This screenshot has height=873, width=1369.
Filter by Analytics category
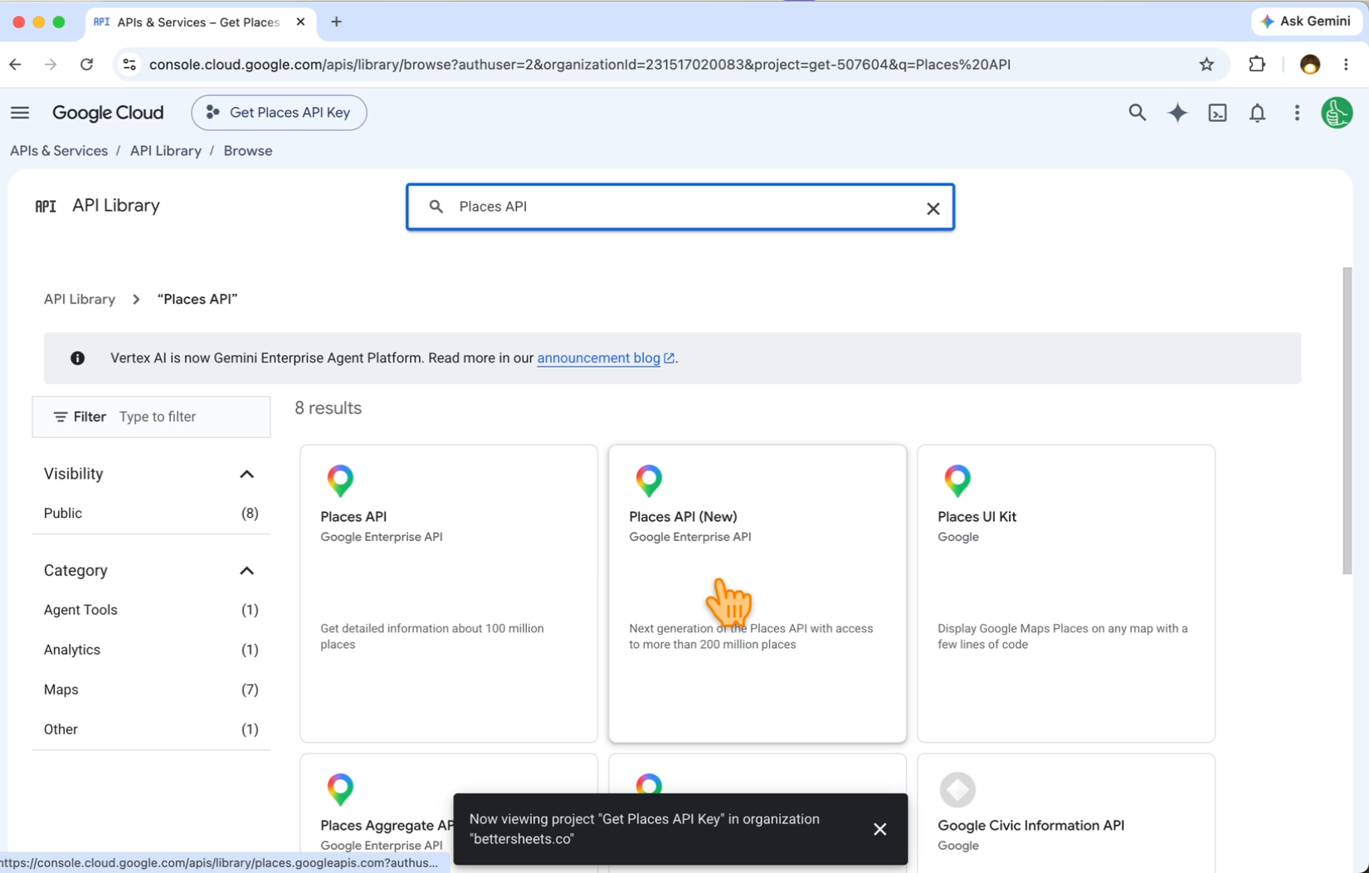(151, 650)
